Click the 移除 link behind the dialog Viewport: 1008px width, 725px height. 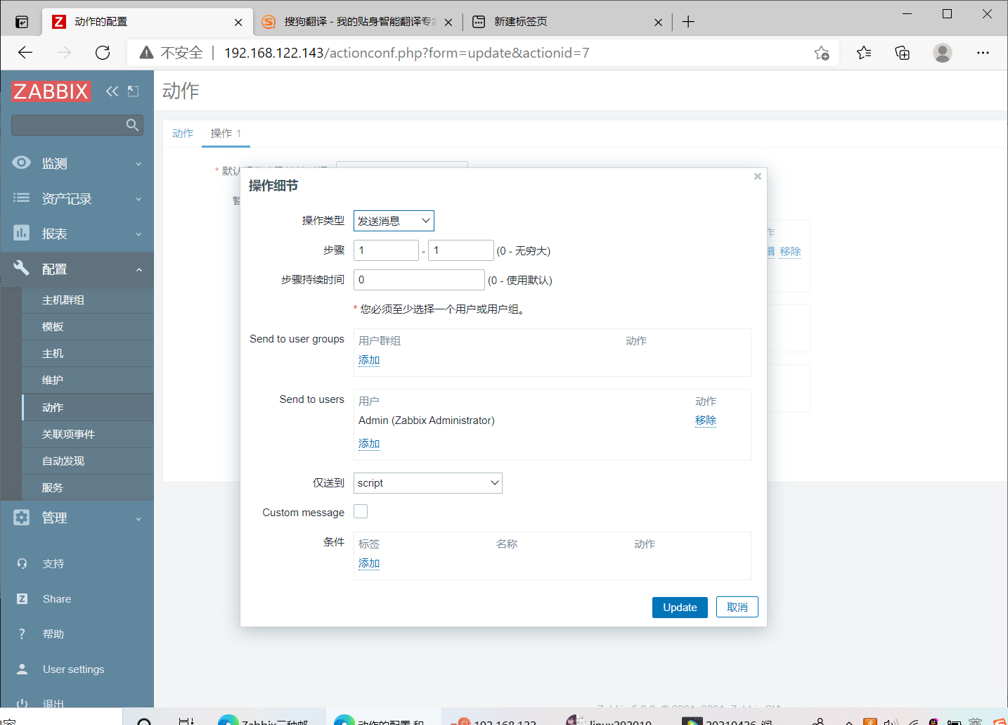pos(790,251)
